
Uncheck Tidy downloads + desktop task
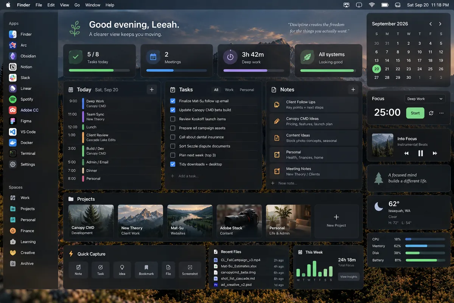[173, 164]
